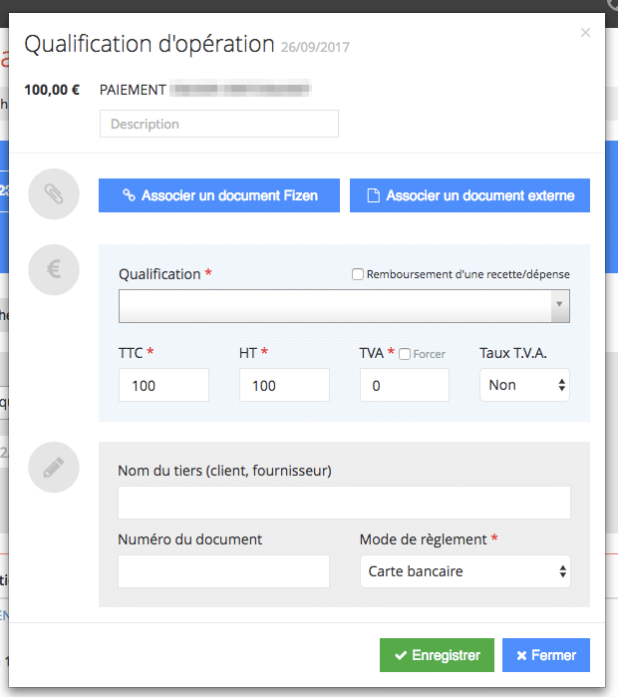Click Associer un document externe button
Screen dimensions: 618x697
click(469, 195)
